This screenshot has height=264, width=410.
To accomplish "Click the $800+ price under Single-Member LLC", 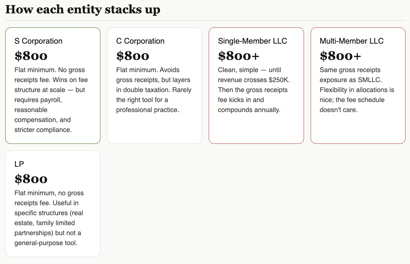I will pyautogui.click(x=239, y=56).
